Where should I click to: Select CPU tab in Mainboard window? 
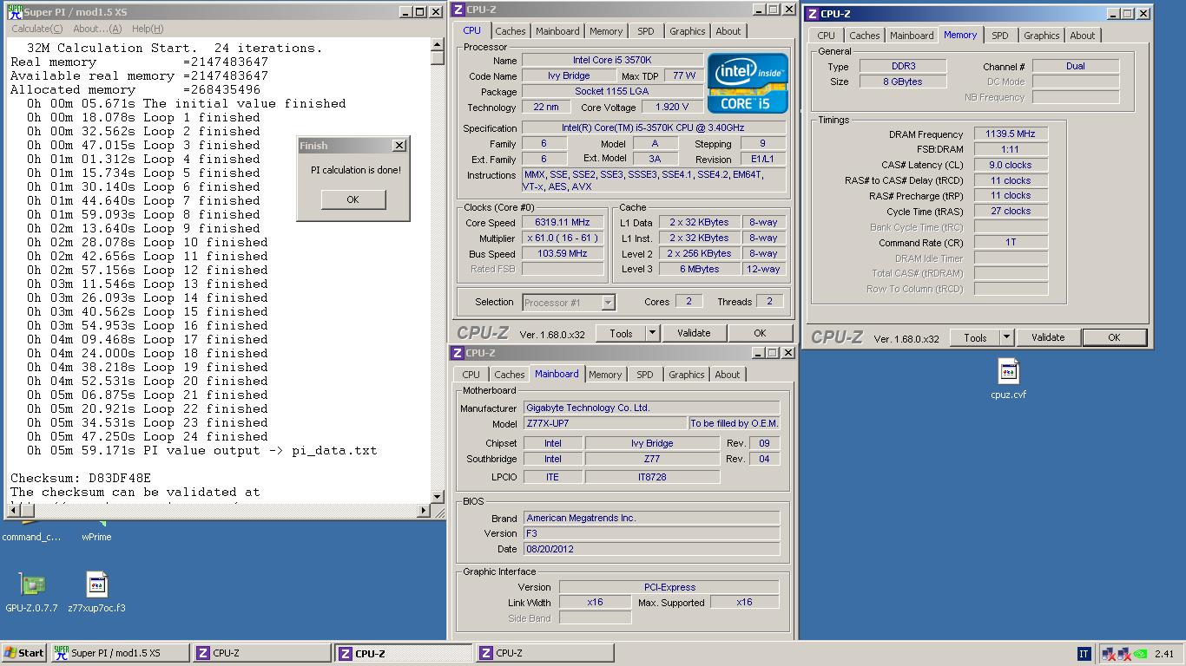click(x=471, y=375)
